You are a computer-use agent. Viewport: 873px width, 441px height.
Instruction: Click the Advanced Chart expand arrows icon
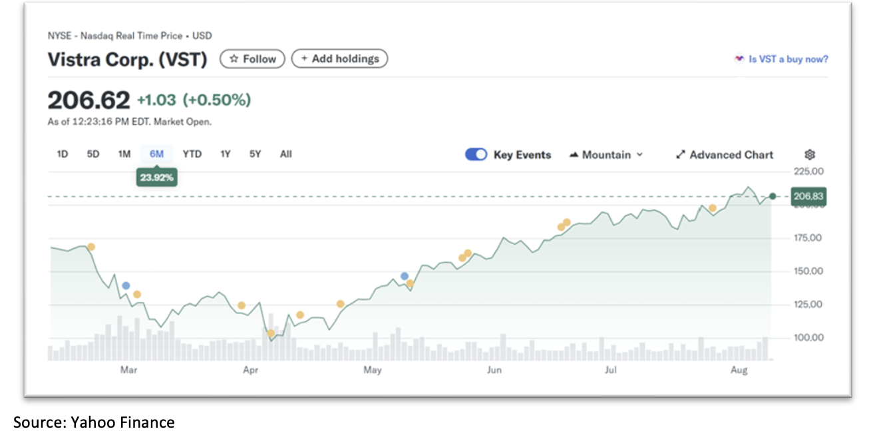click(680, 154)
